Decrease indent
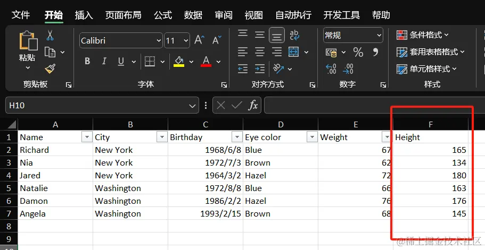 [243, 69]
